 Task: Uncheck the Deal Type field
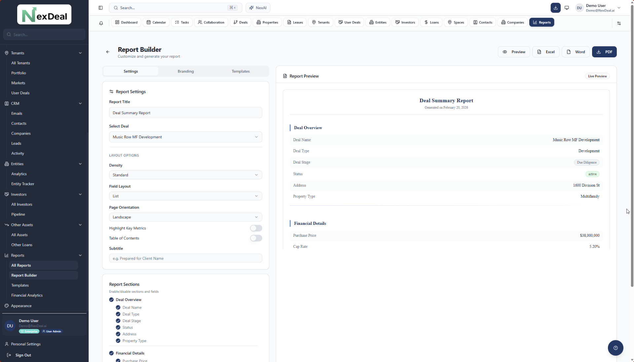coord(118,314)
